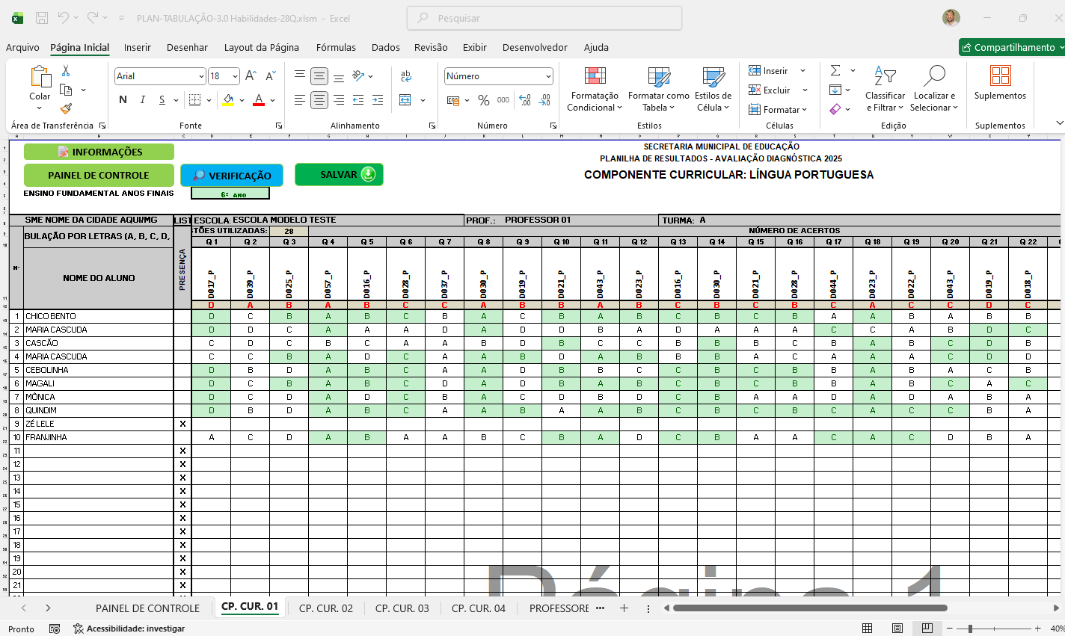Apply percent style with the % icon
1065x636 pixels.
484,99
